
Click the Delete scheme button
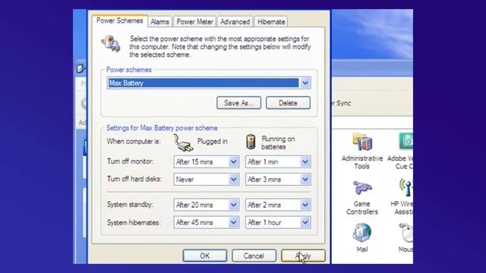click(288, 103)
